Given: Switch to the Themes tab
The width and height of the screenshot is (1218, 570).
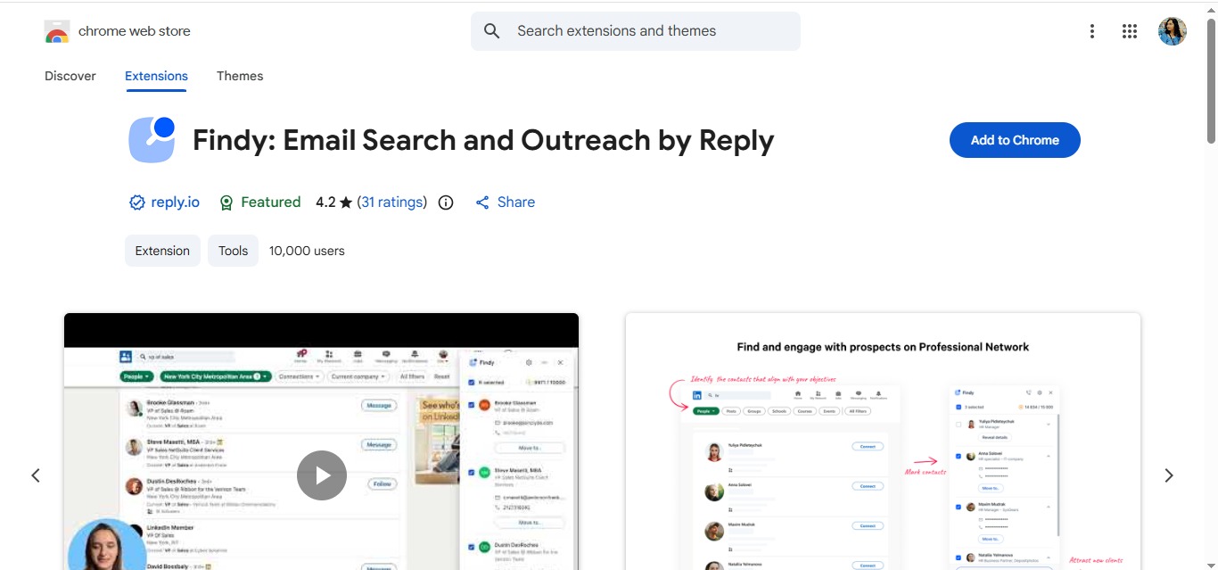Looking at the screenshot, I should [x=239, y=76].
